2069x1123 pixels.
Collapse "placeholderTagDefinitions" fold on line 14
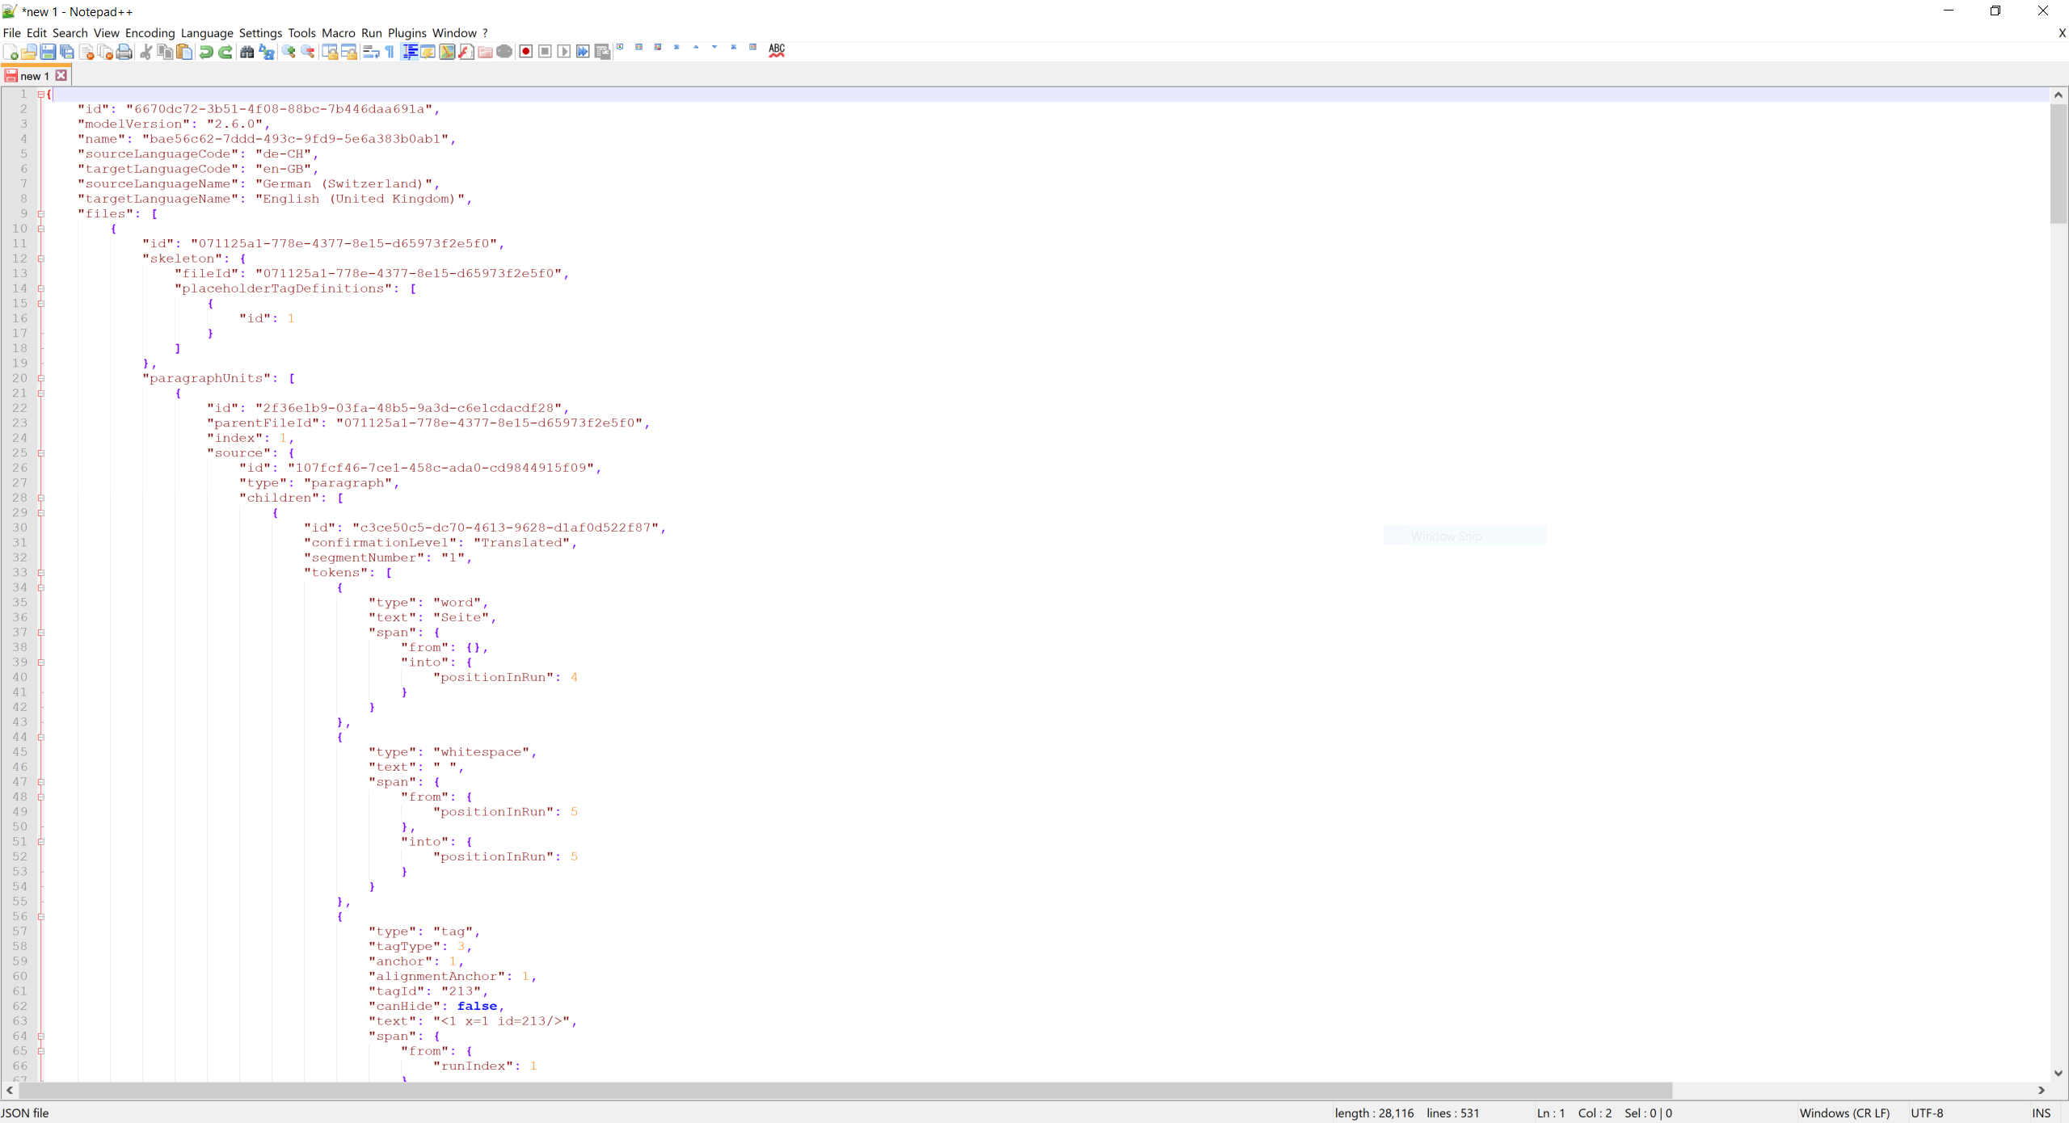click(40, 288)
